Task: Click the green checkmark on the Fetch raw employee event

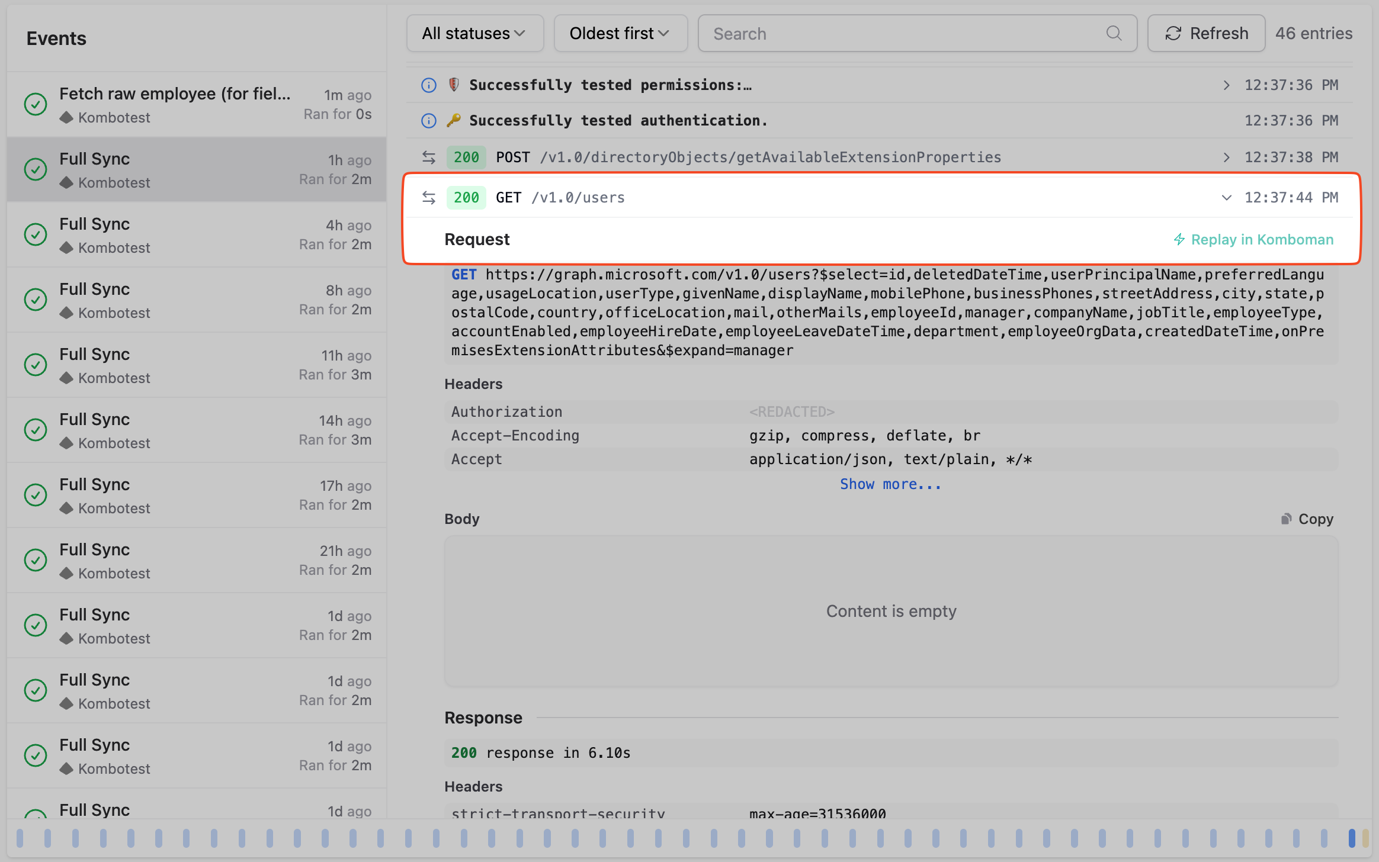Action: pos(36,104)
